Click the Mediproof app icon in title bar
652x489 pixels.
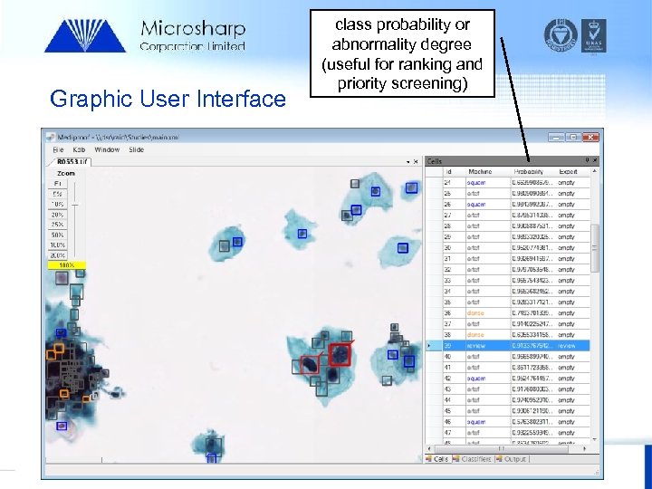coord(51,138)
